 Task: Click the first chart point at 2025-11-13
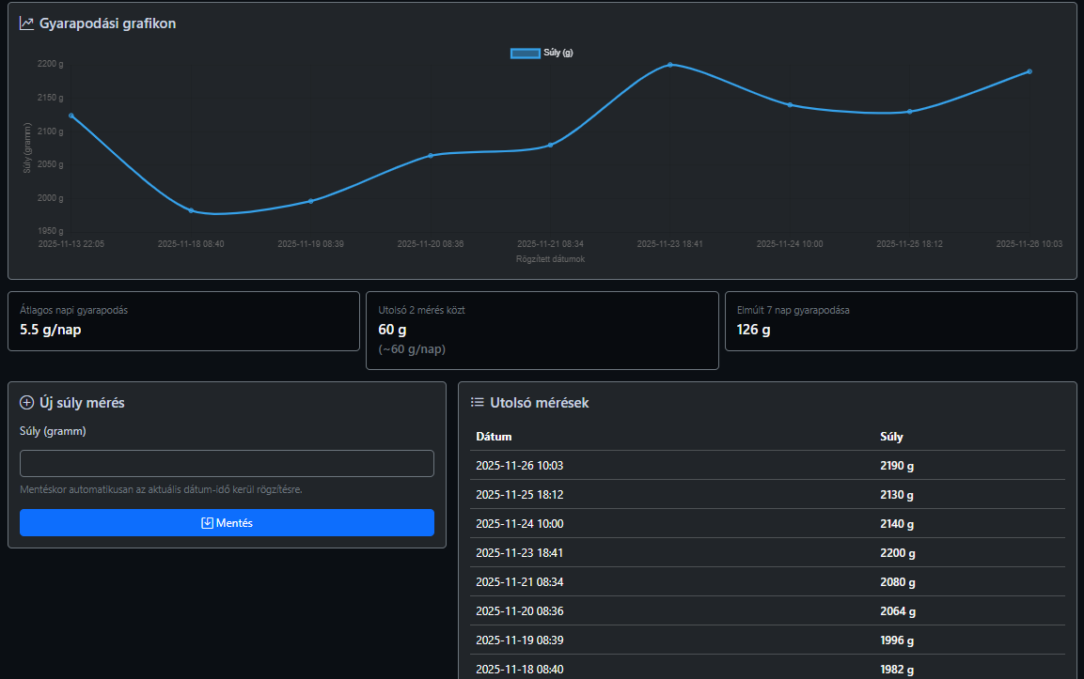71,116
